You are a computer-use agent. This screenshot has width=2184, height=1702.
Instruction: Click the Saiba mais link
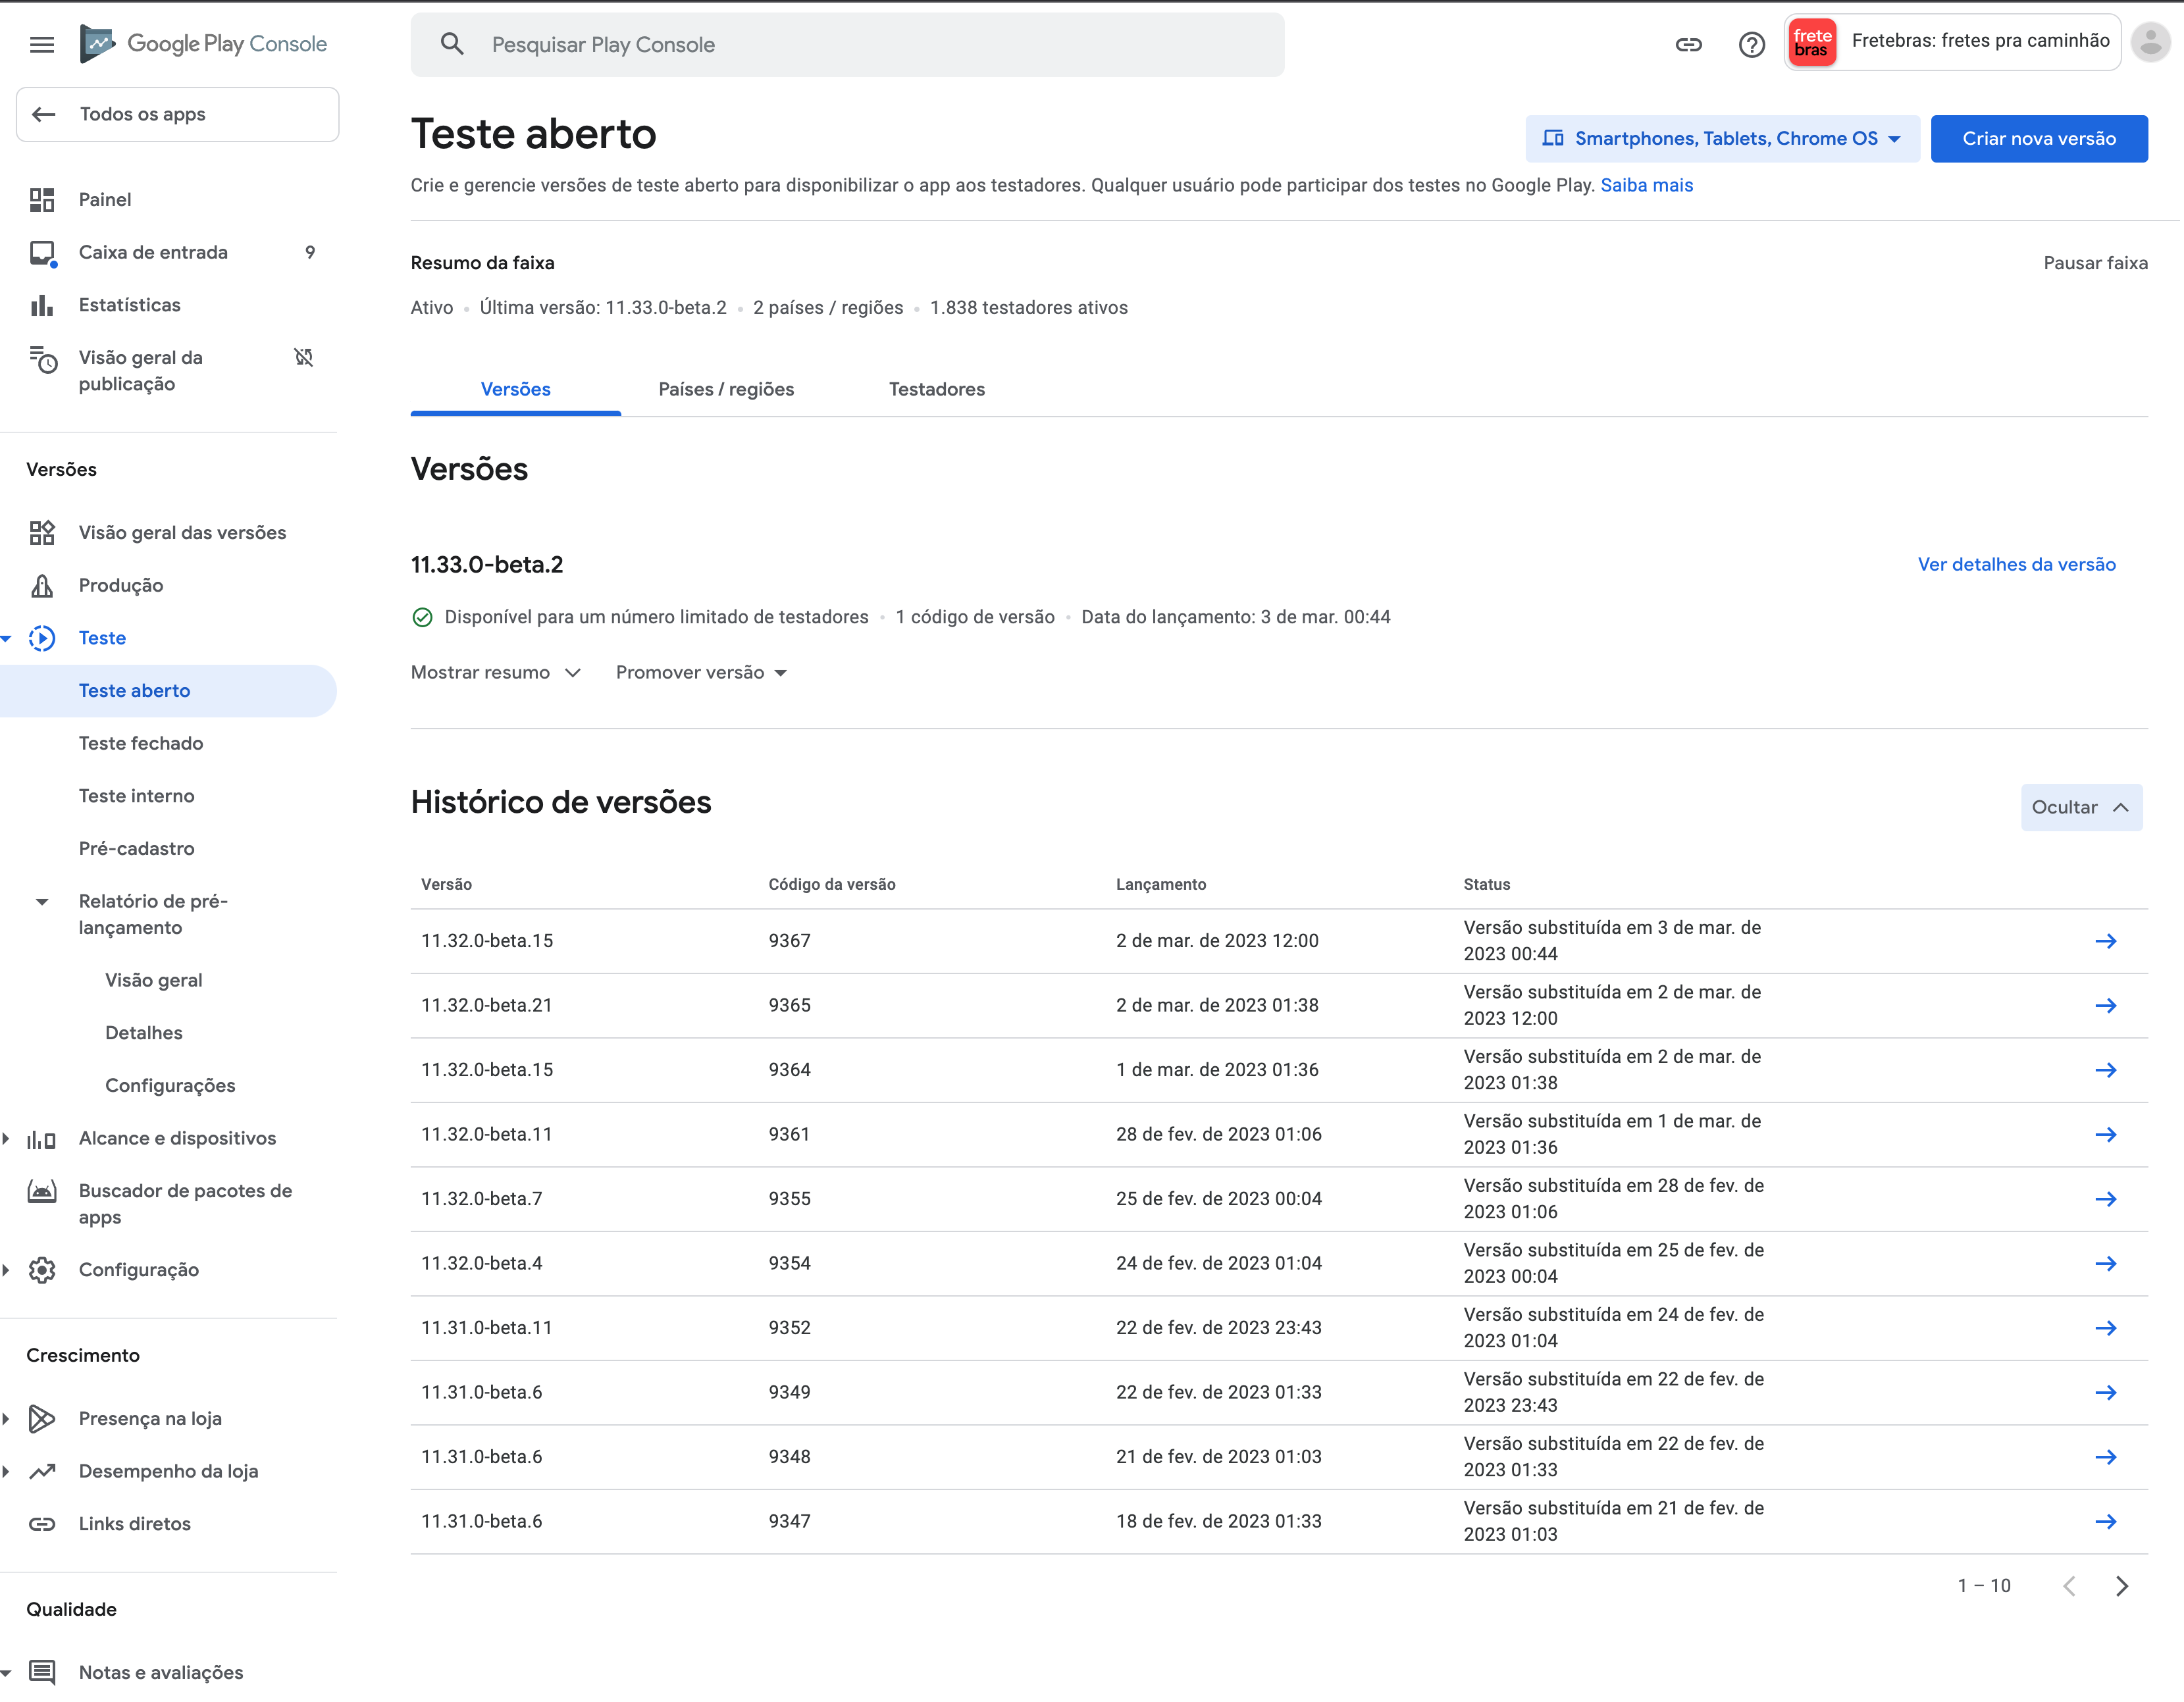(x=1646, y=185)
